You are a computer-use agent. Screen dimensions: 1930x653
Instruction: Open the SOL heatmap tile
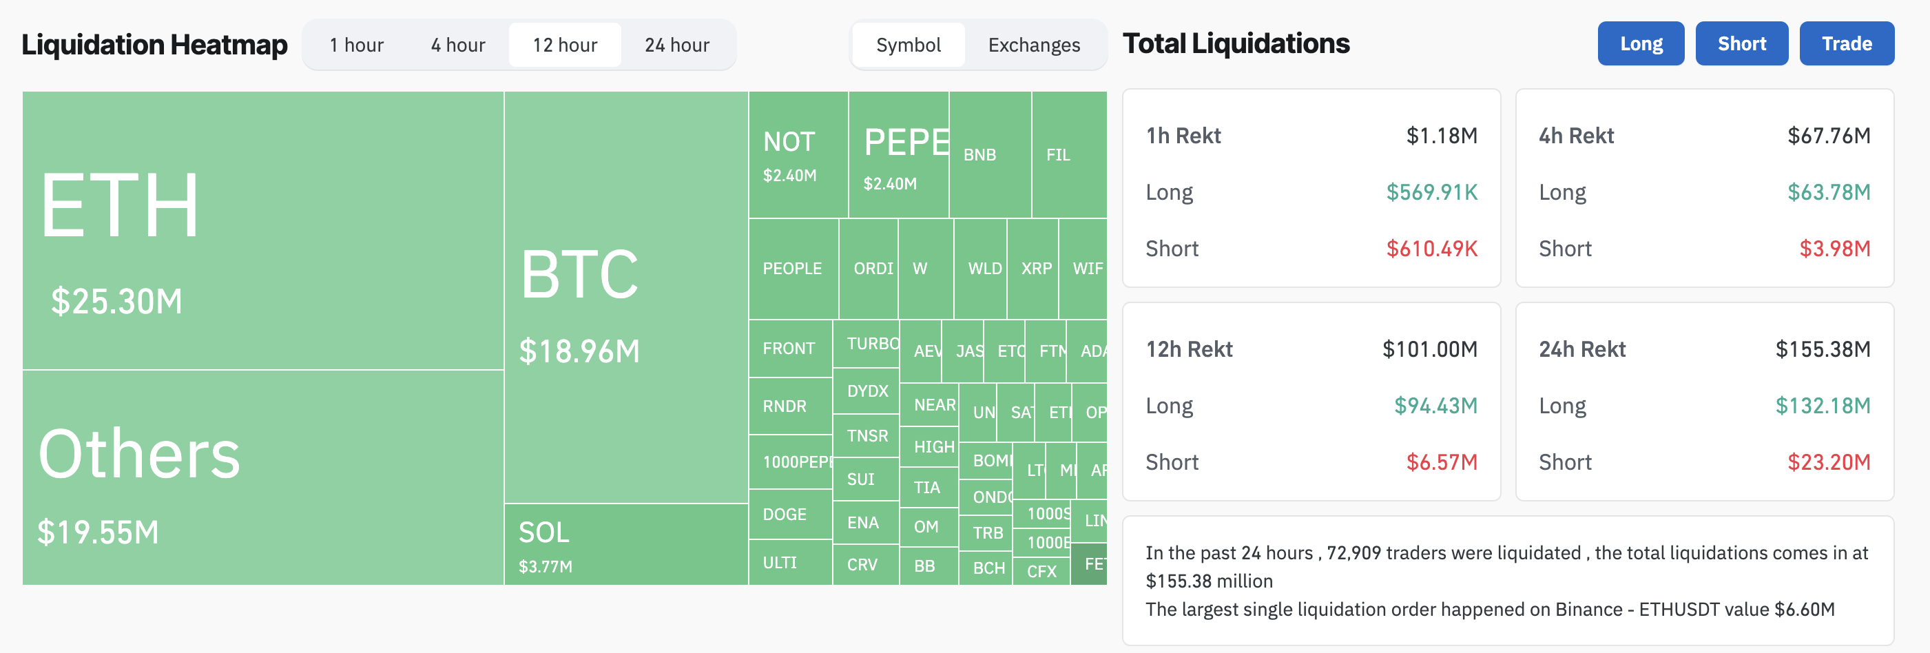625,543
